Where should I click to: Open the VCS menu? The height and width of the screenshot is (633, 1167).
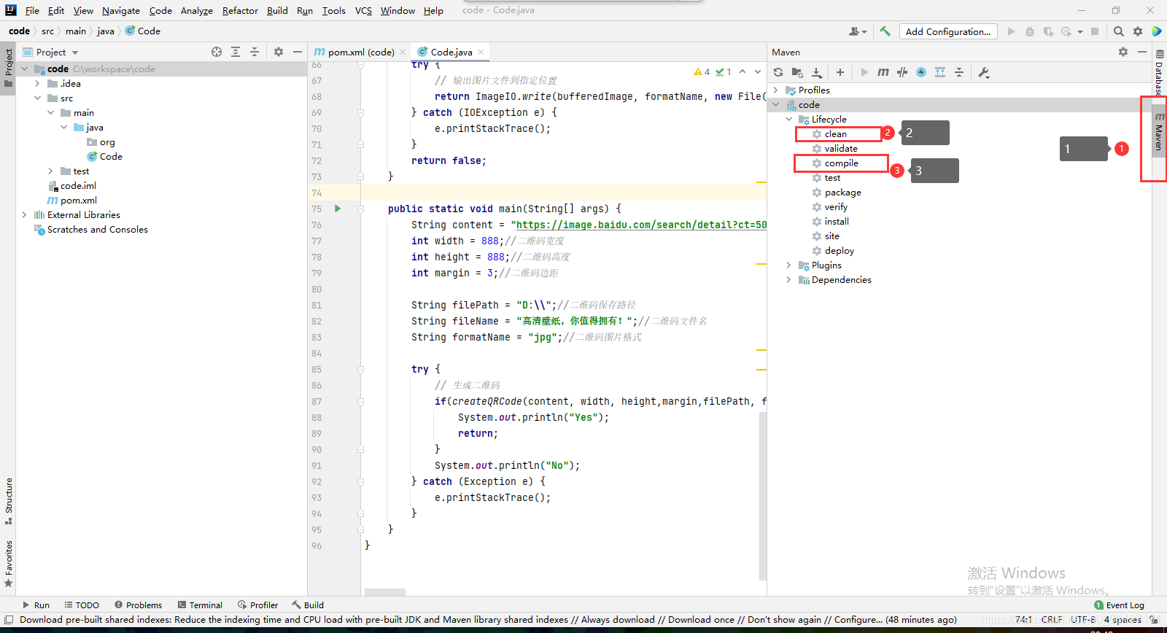pos(363,10)
